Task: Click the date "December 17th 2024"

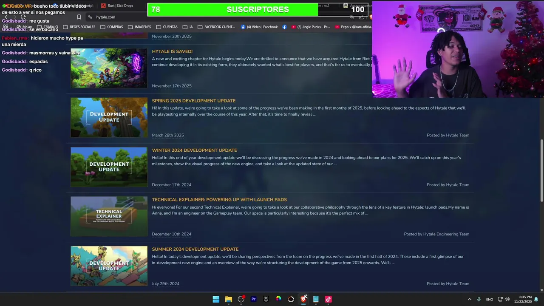Action: pos(172,185)
